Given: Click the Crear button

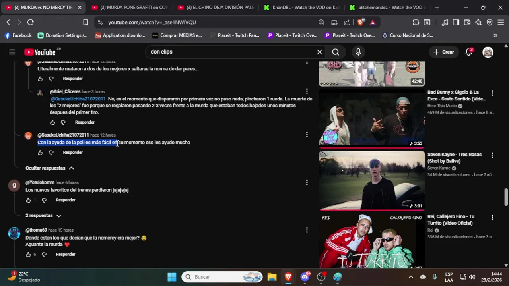Looking at the screenshot, I should click(x=443, y=52).
